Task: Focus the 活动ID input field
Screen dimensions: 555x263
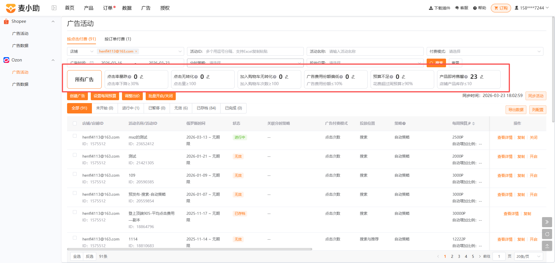Action: coord(245,51)
